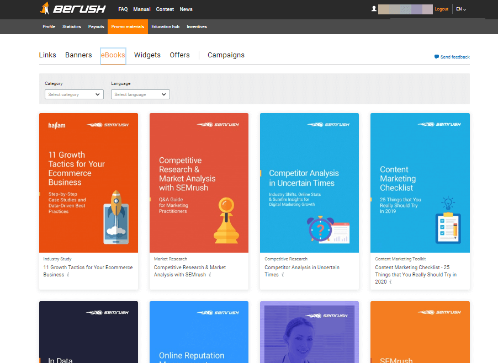
Task: Click the user profile icon
Action: pos(374,9)
